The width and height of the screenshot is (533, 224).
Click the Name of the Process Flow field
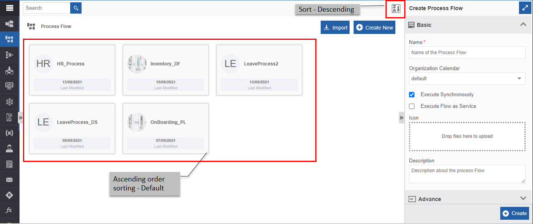(x=467, y=53)
